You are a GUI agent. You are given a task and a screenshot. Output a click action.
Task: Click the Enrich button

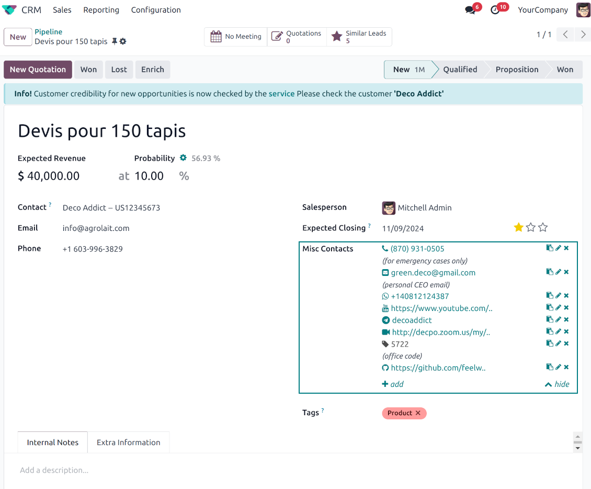[153, 70]
